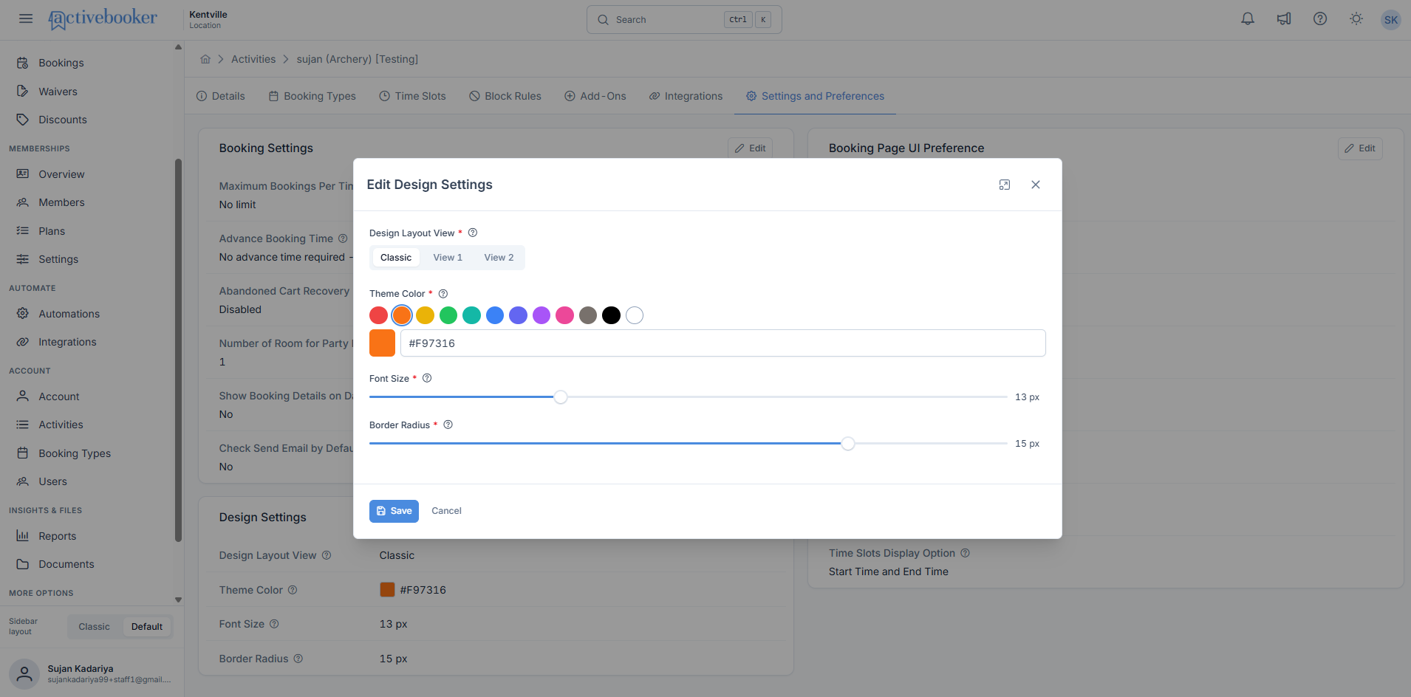1411x697 pixels.
Task: Click the Advance Booking Time info icon
Action: (343, 238)
